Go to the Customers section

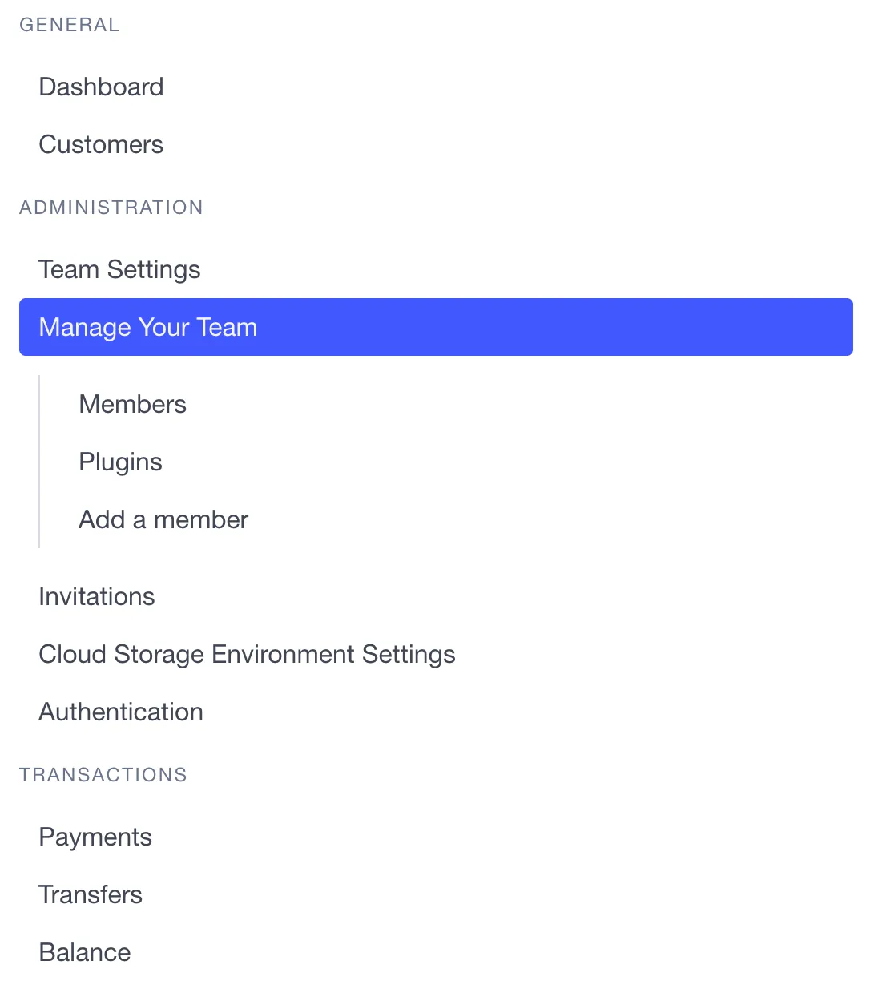tap(101, 144)
